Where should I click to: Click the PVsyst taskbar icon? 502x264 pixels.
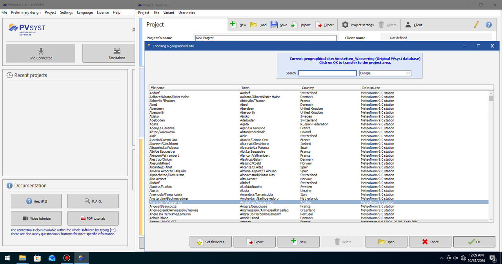click(82, 258)
